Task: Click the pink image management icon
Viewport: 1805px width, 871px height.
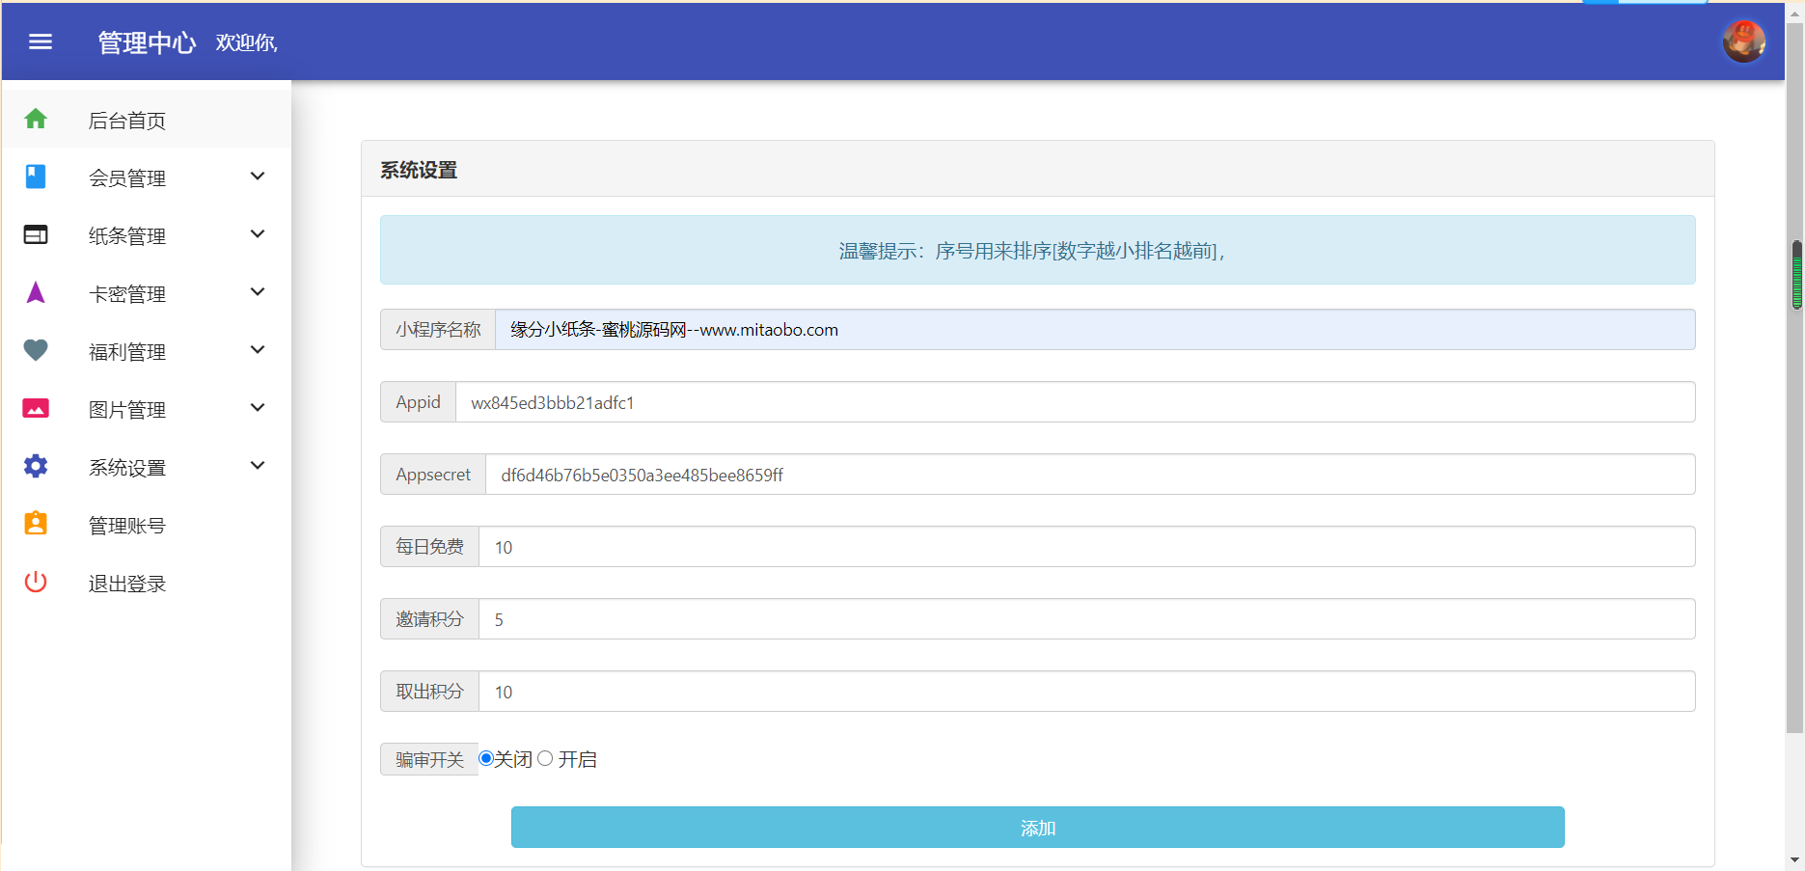Action: 36,408
